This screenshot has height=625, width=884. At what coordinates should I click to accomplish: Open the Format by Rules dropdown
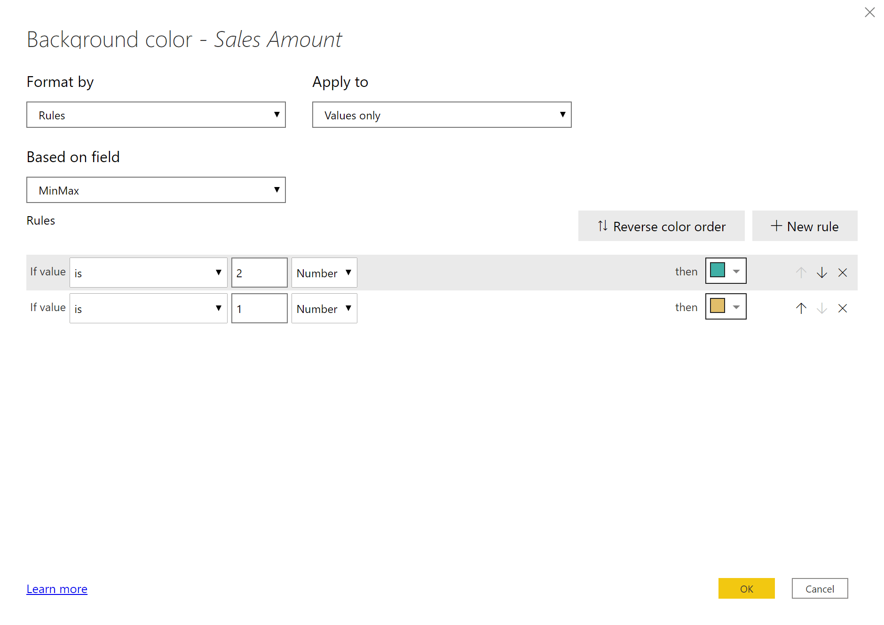click(x=156, y=115)
